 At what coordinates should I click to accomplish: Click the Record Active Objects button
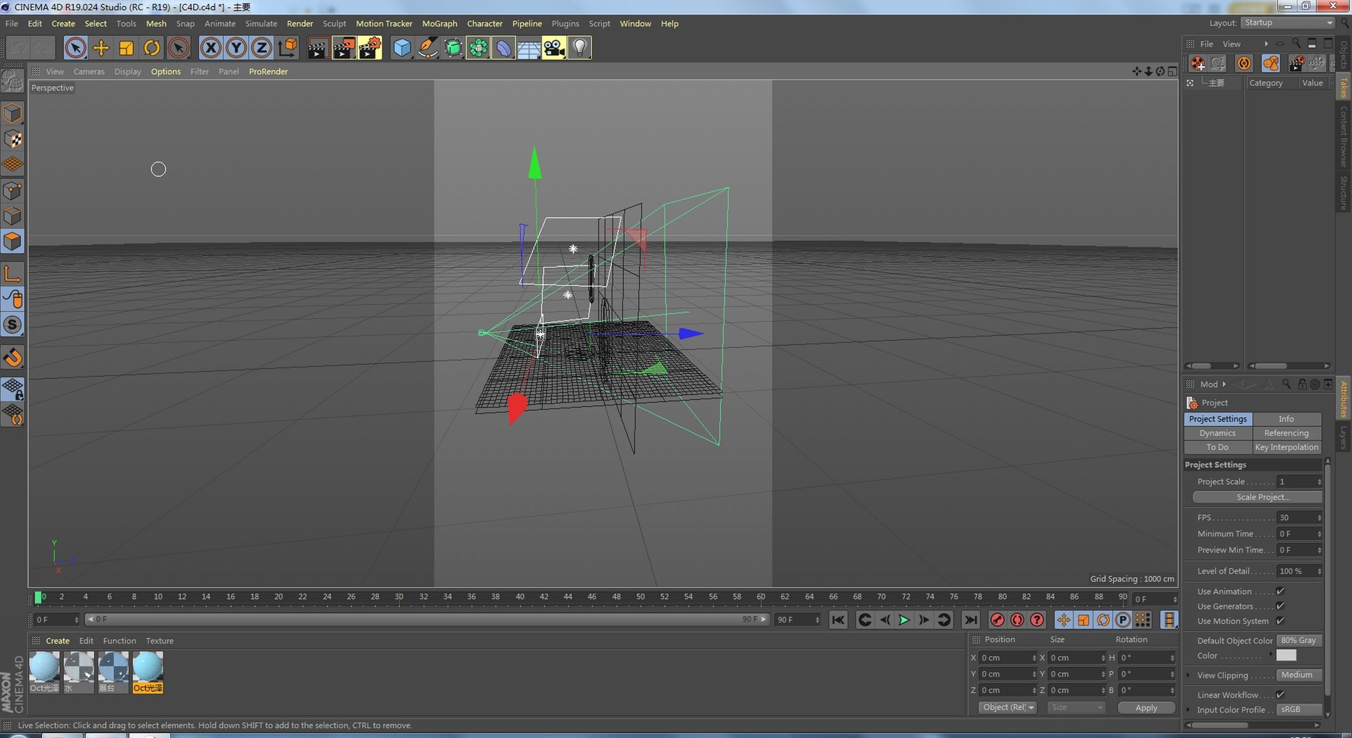tap(997, 620)
